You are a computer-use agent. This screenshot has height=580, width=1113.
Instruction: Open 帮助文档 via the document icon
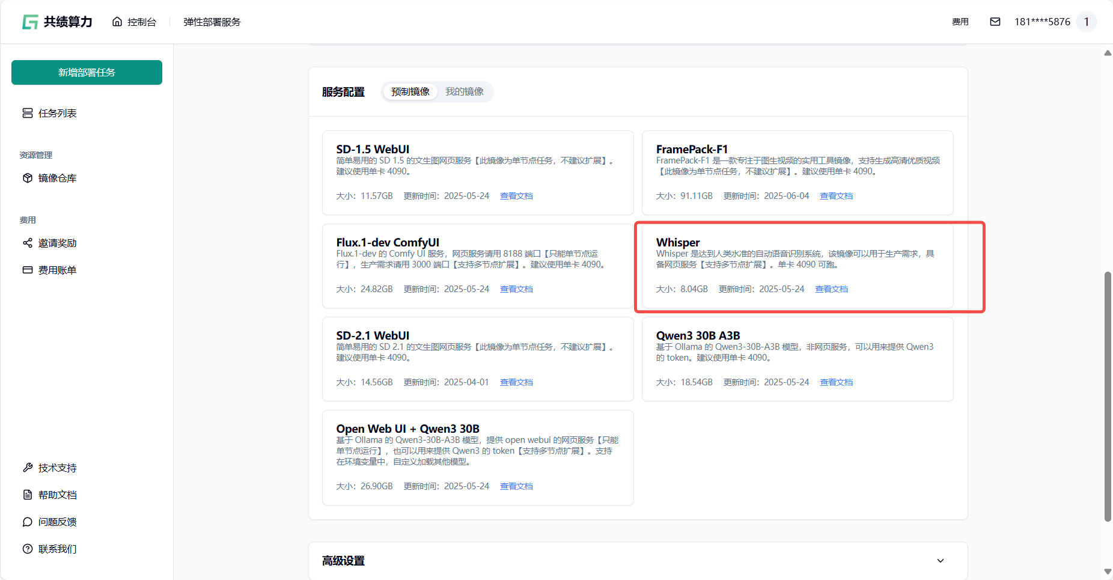(x=28, y=495)
